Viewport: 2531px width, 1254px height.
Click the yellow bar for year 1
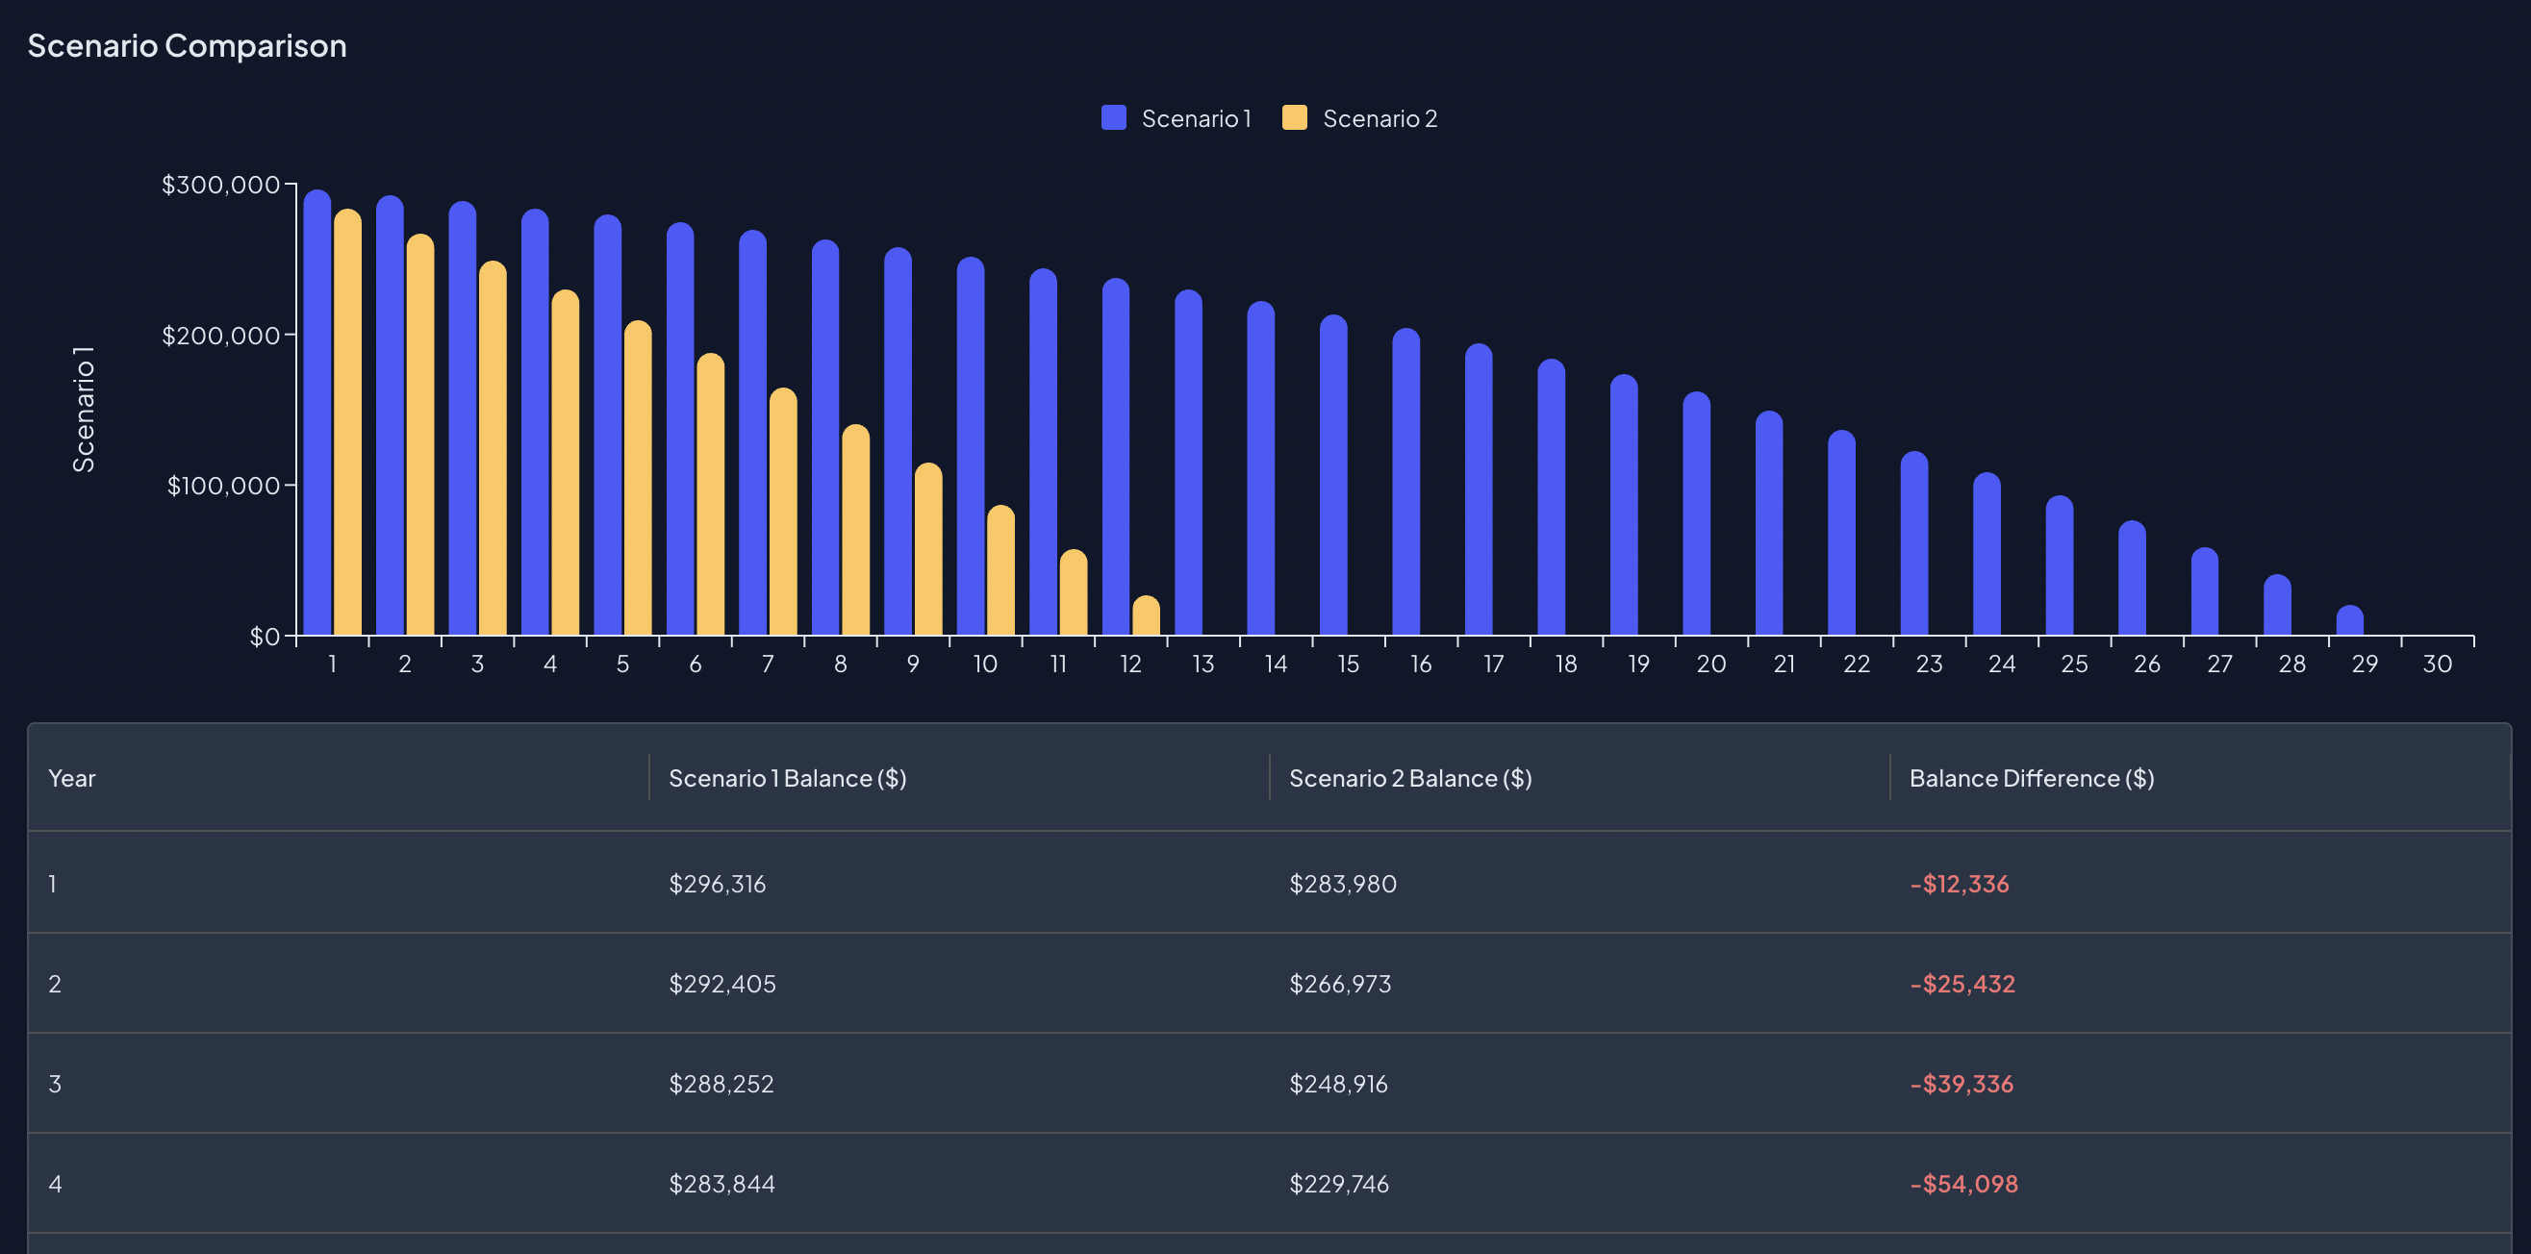(348, 422)
